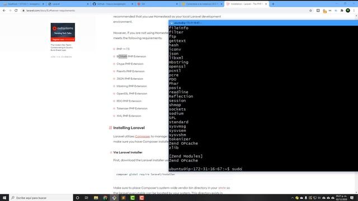Image resolution: width=358 pixels, height=201 pixels.
Task: Open the Chrome profile avatar
Action: coord(348,11)
